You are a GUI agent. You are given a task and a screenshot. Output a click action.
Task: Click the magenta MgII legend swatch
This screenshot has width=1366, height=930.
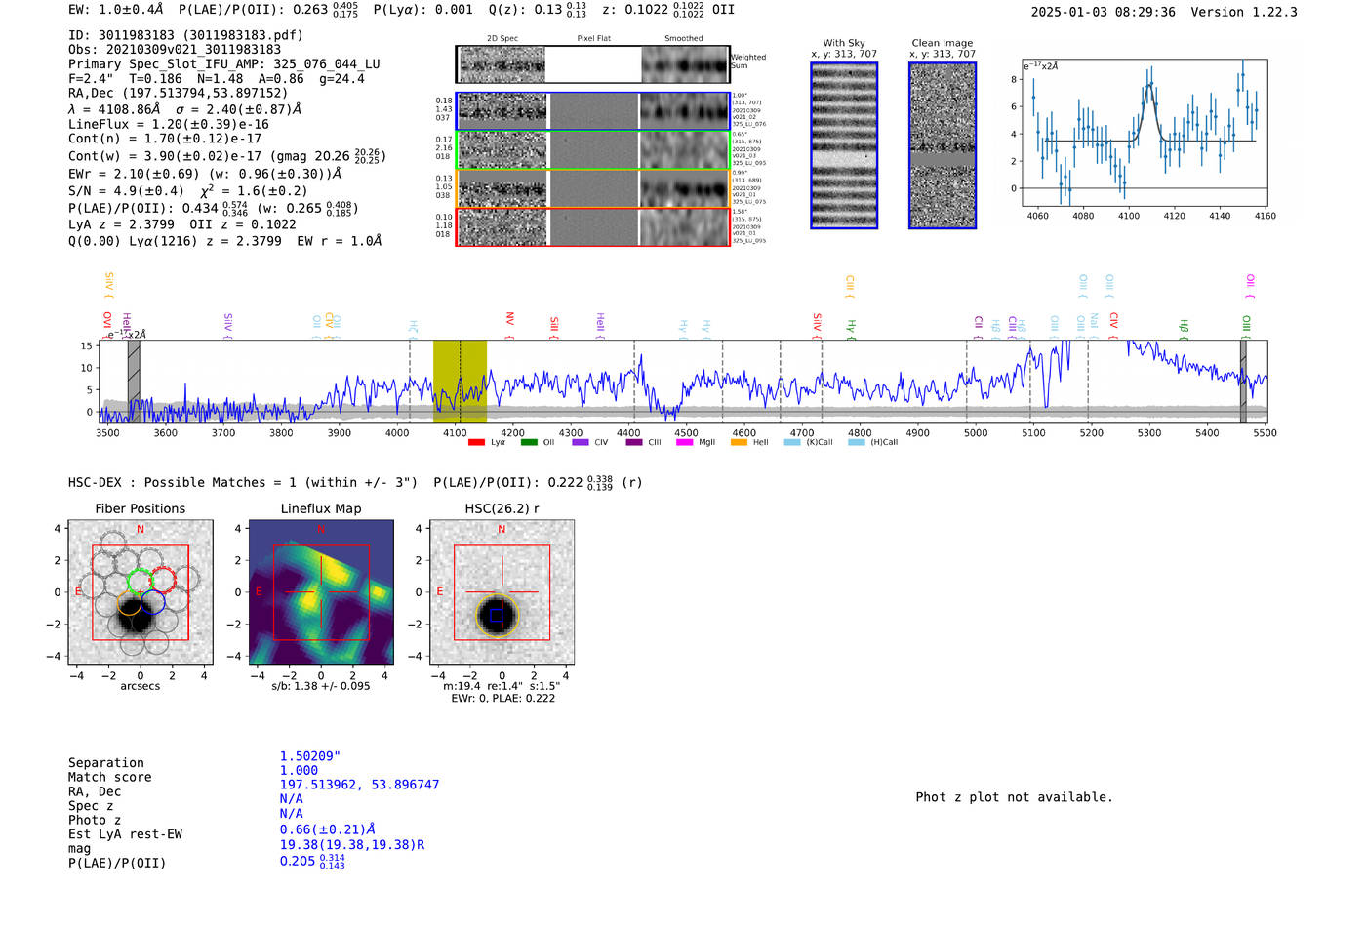[684, 442]
